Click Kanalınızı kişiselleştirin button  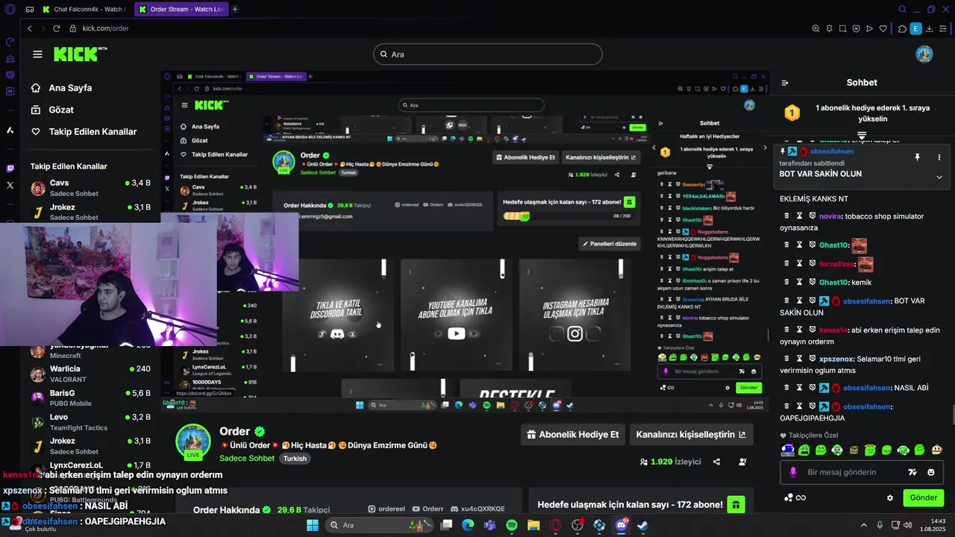691,434
